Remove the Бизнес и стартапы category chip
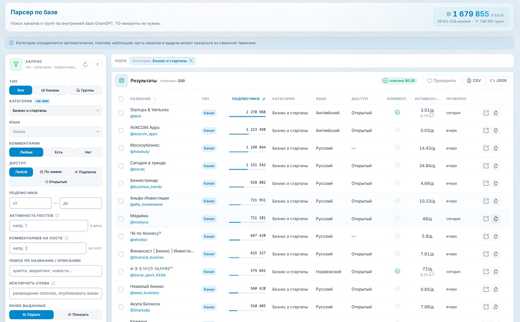 (x=191, y=61)
